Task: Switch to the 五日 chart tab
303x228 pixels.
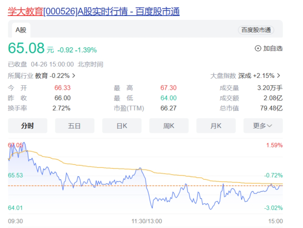Action: [75, 126]
